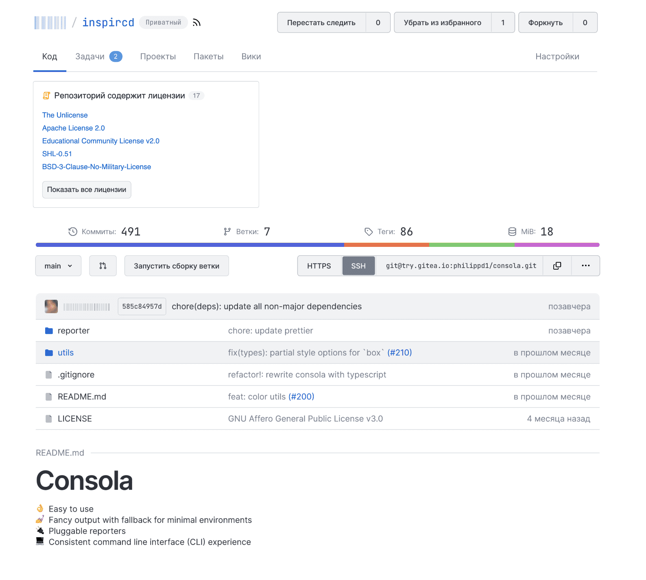Select SSH clone protocol
Screen dimensions: 646x580
pos(358,266)
